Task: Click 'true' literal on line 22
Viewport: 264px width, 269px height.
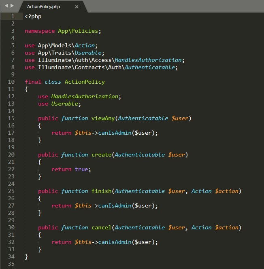Action: [x=81, y=169]
